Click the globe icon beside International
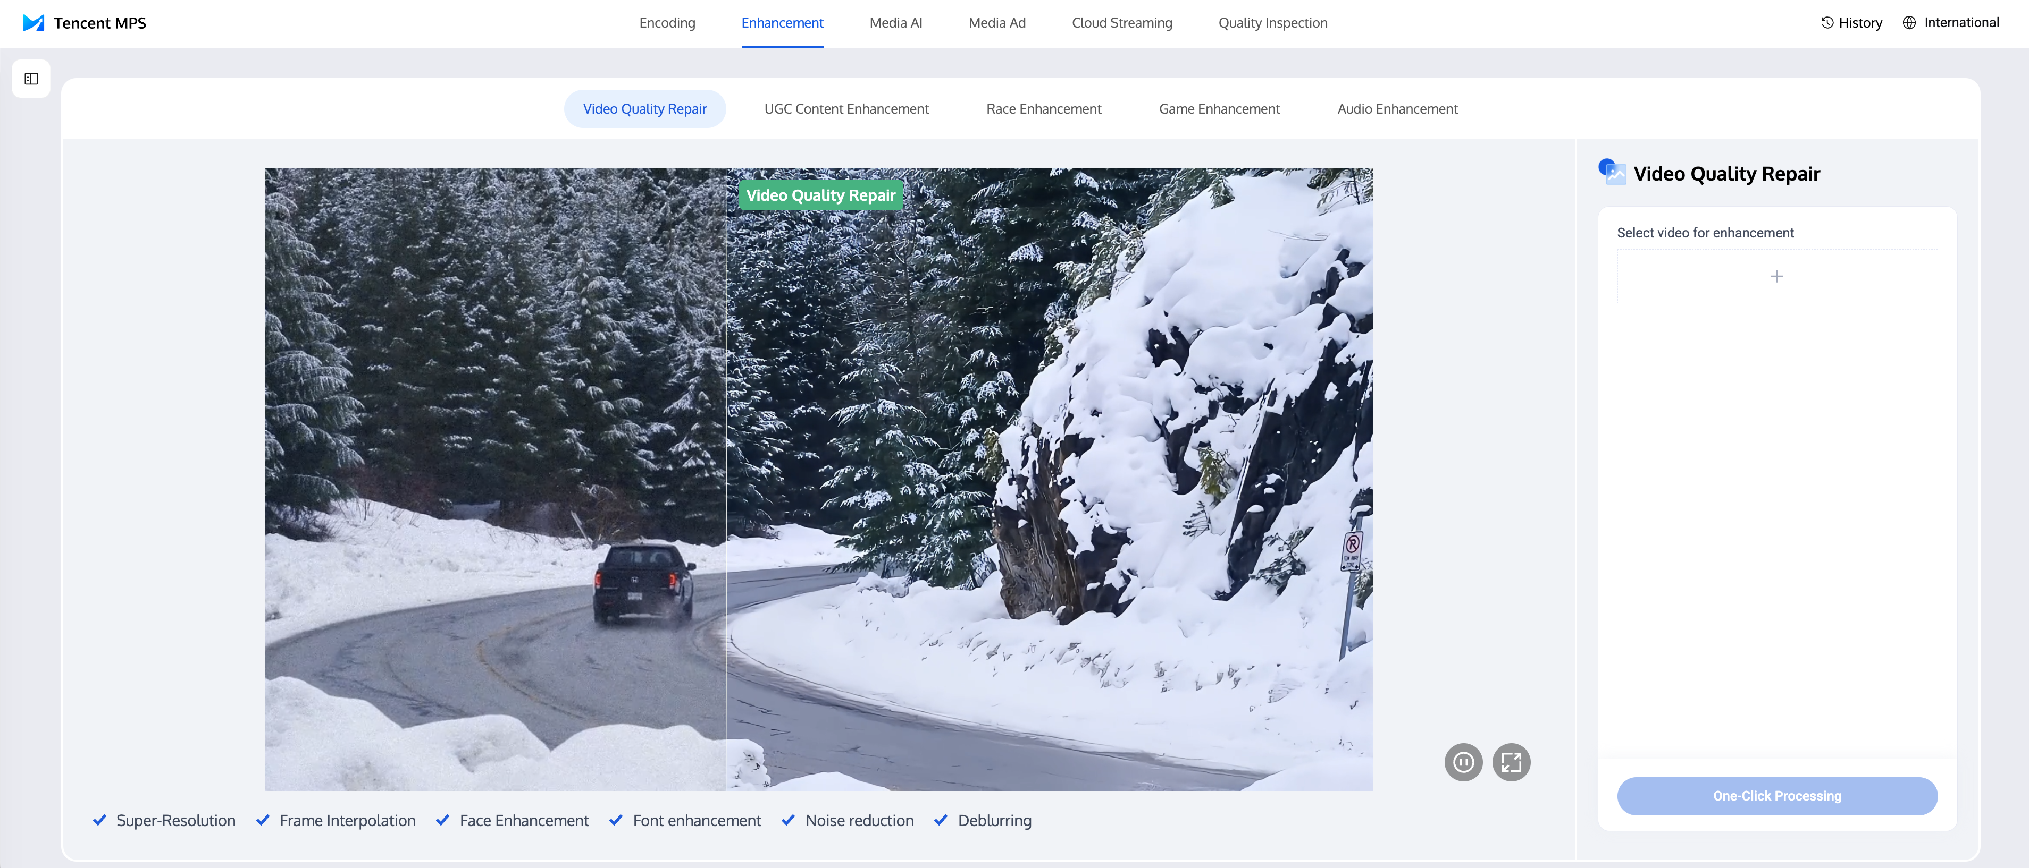This screenshot has width=2029, height=868. pos(1909,23)
